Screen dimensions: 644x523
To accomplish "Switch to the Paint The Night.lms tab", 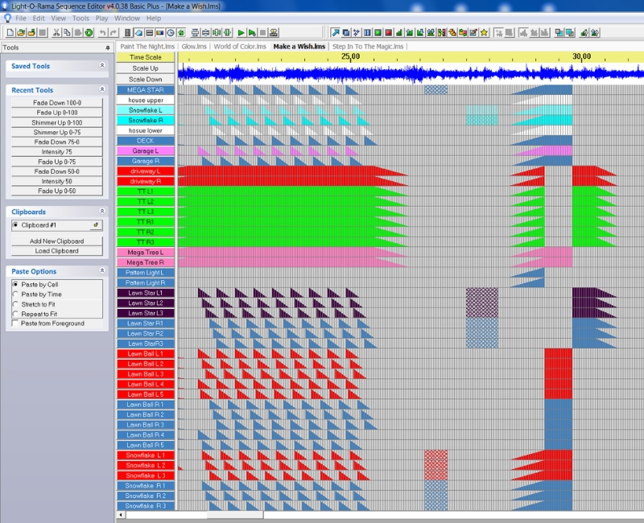I will (x=147, y=47).
